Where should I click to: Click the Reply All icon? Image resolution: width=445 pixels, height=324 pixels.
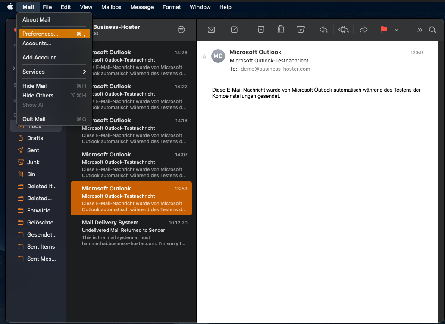pyautogui.click(x=343, y=29)
